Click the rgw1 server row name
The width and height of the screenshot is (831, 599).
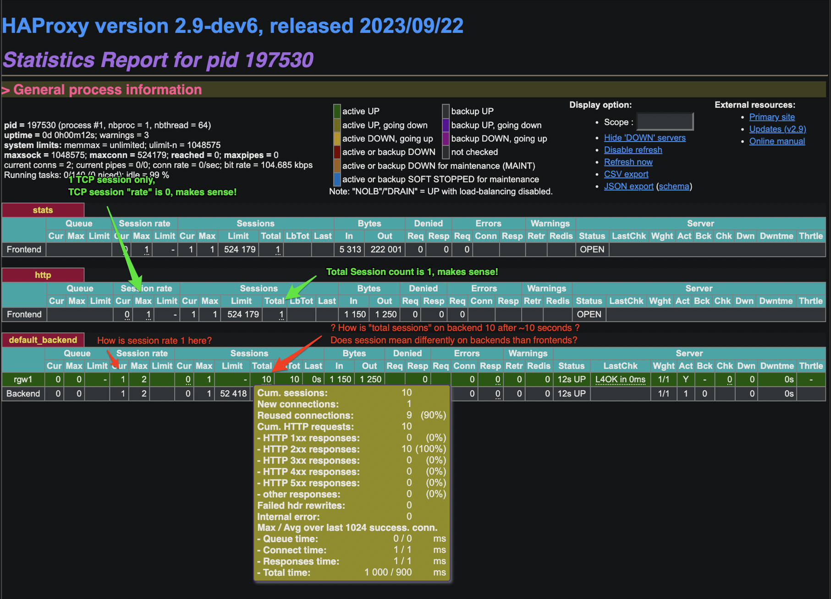click(x=23, y=379)
